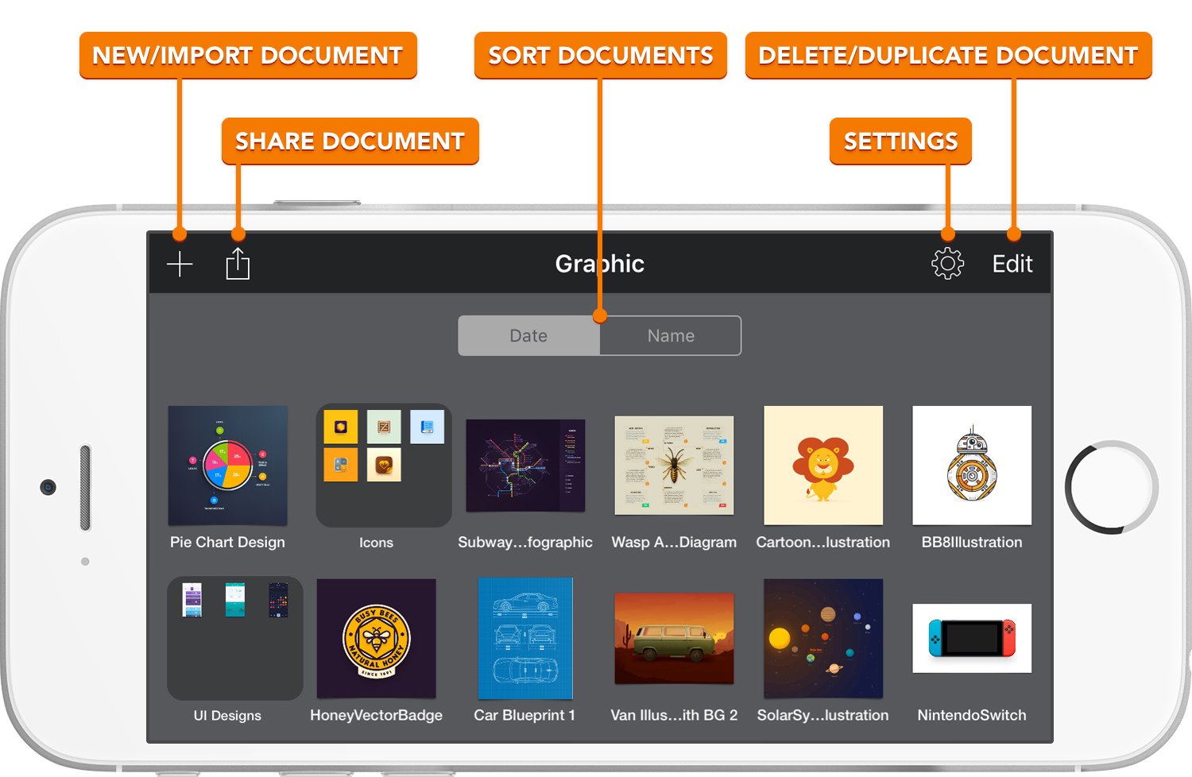Open the BB8Illustration thumbnail
The height and width of the screenshot is (777, 1192).
pos(972,466)
